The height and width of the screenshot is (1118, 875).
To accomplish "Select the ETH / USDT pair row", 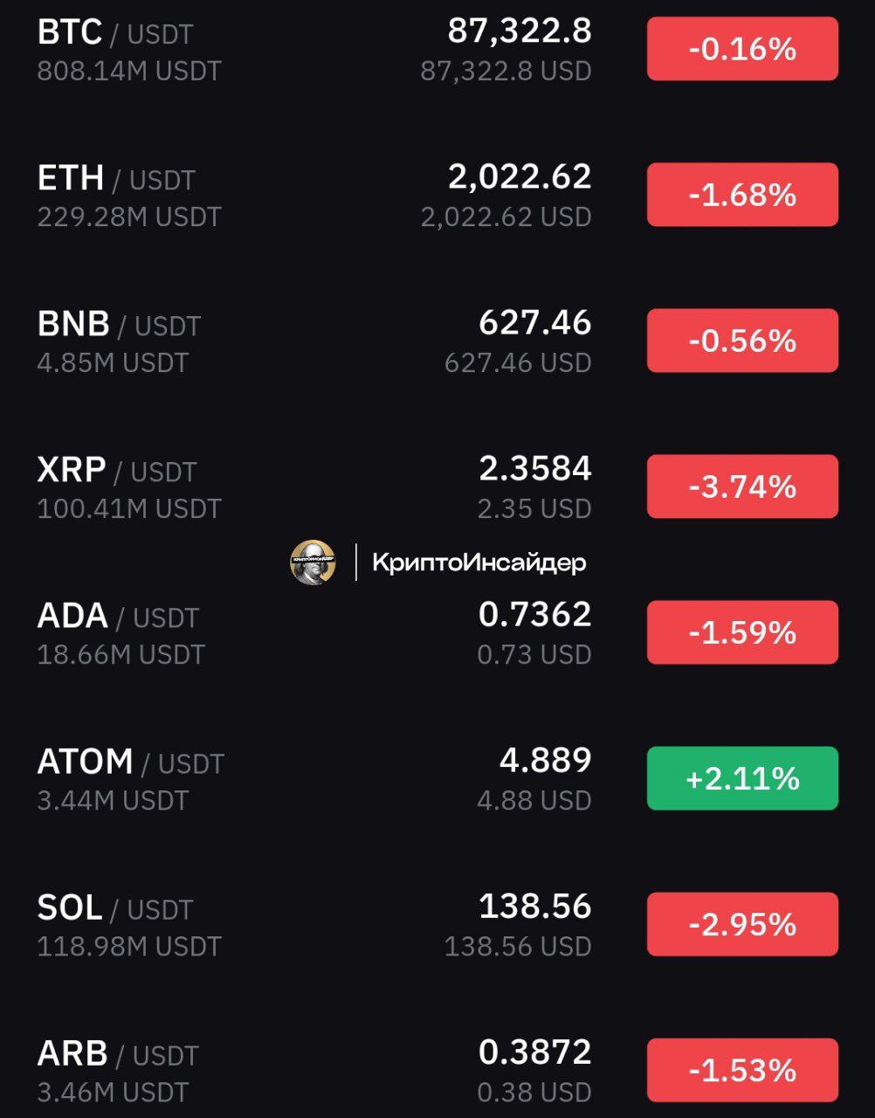I will tap(437, 195).
